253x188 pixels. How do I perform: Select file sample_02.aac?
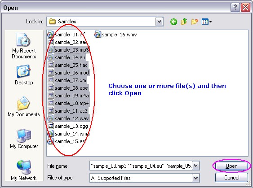[67, 42]
